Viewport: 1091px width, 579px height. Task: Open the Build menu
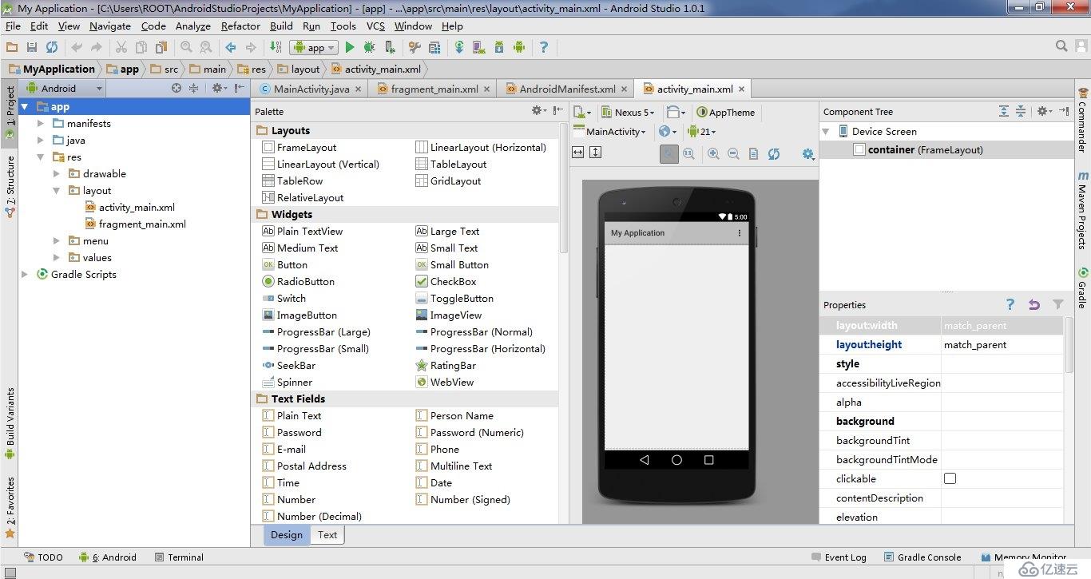click(281, 26)
